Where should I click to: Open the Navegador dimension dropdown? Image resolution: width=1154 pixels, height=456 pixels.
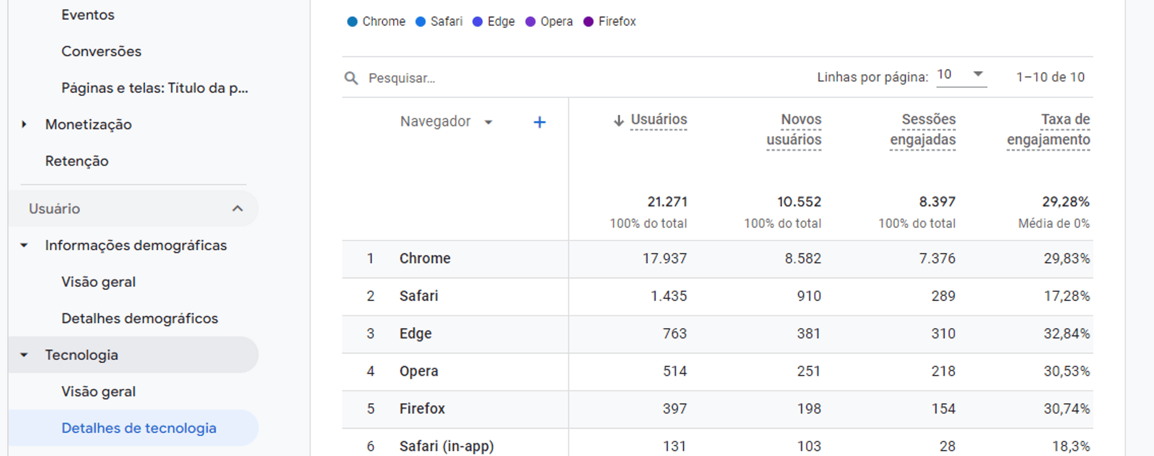[x=488, y=122]
